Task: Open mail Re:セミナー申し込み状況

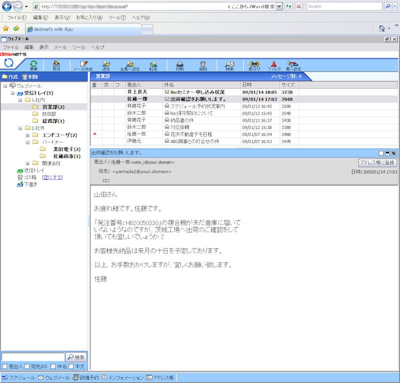Action: pos(197,92)
